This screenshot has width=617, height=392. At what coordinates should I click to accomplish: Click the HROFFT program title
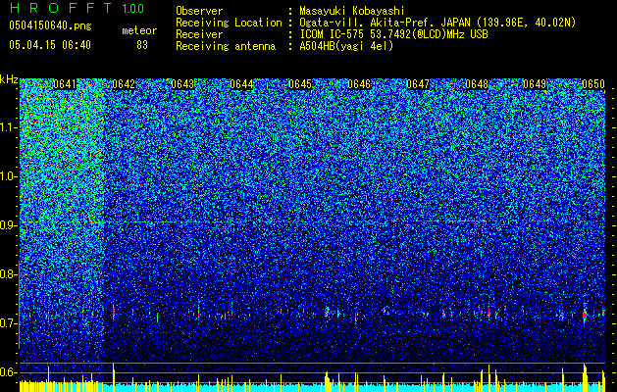point(60,8)
